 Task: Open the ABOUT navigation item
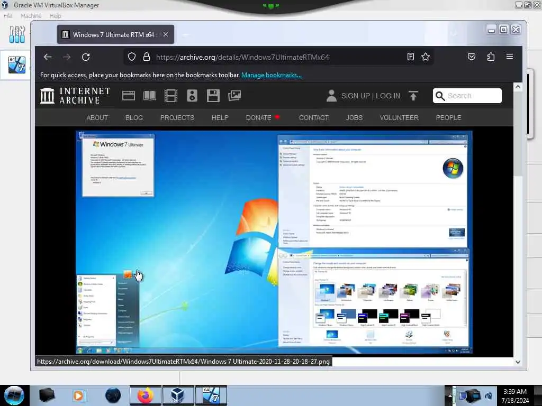coord(97,118)
